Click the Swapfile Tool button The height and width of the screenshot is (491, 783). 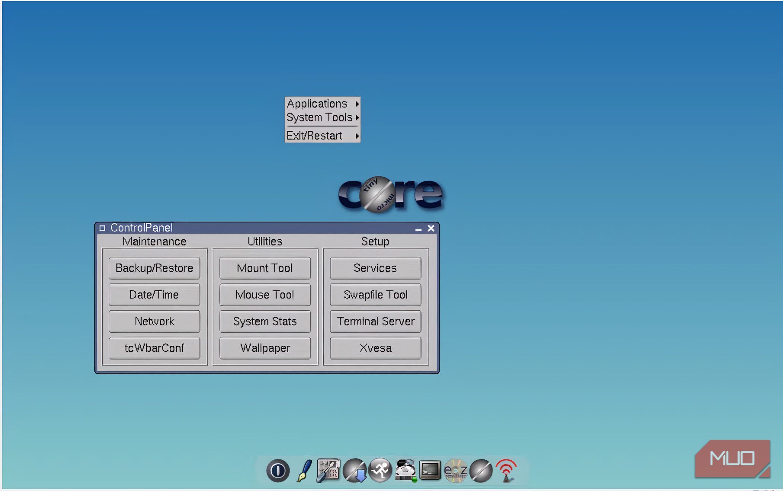point(375,295)
